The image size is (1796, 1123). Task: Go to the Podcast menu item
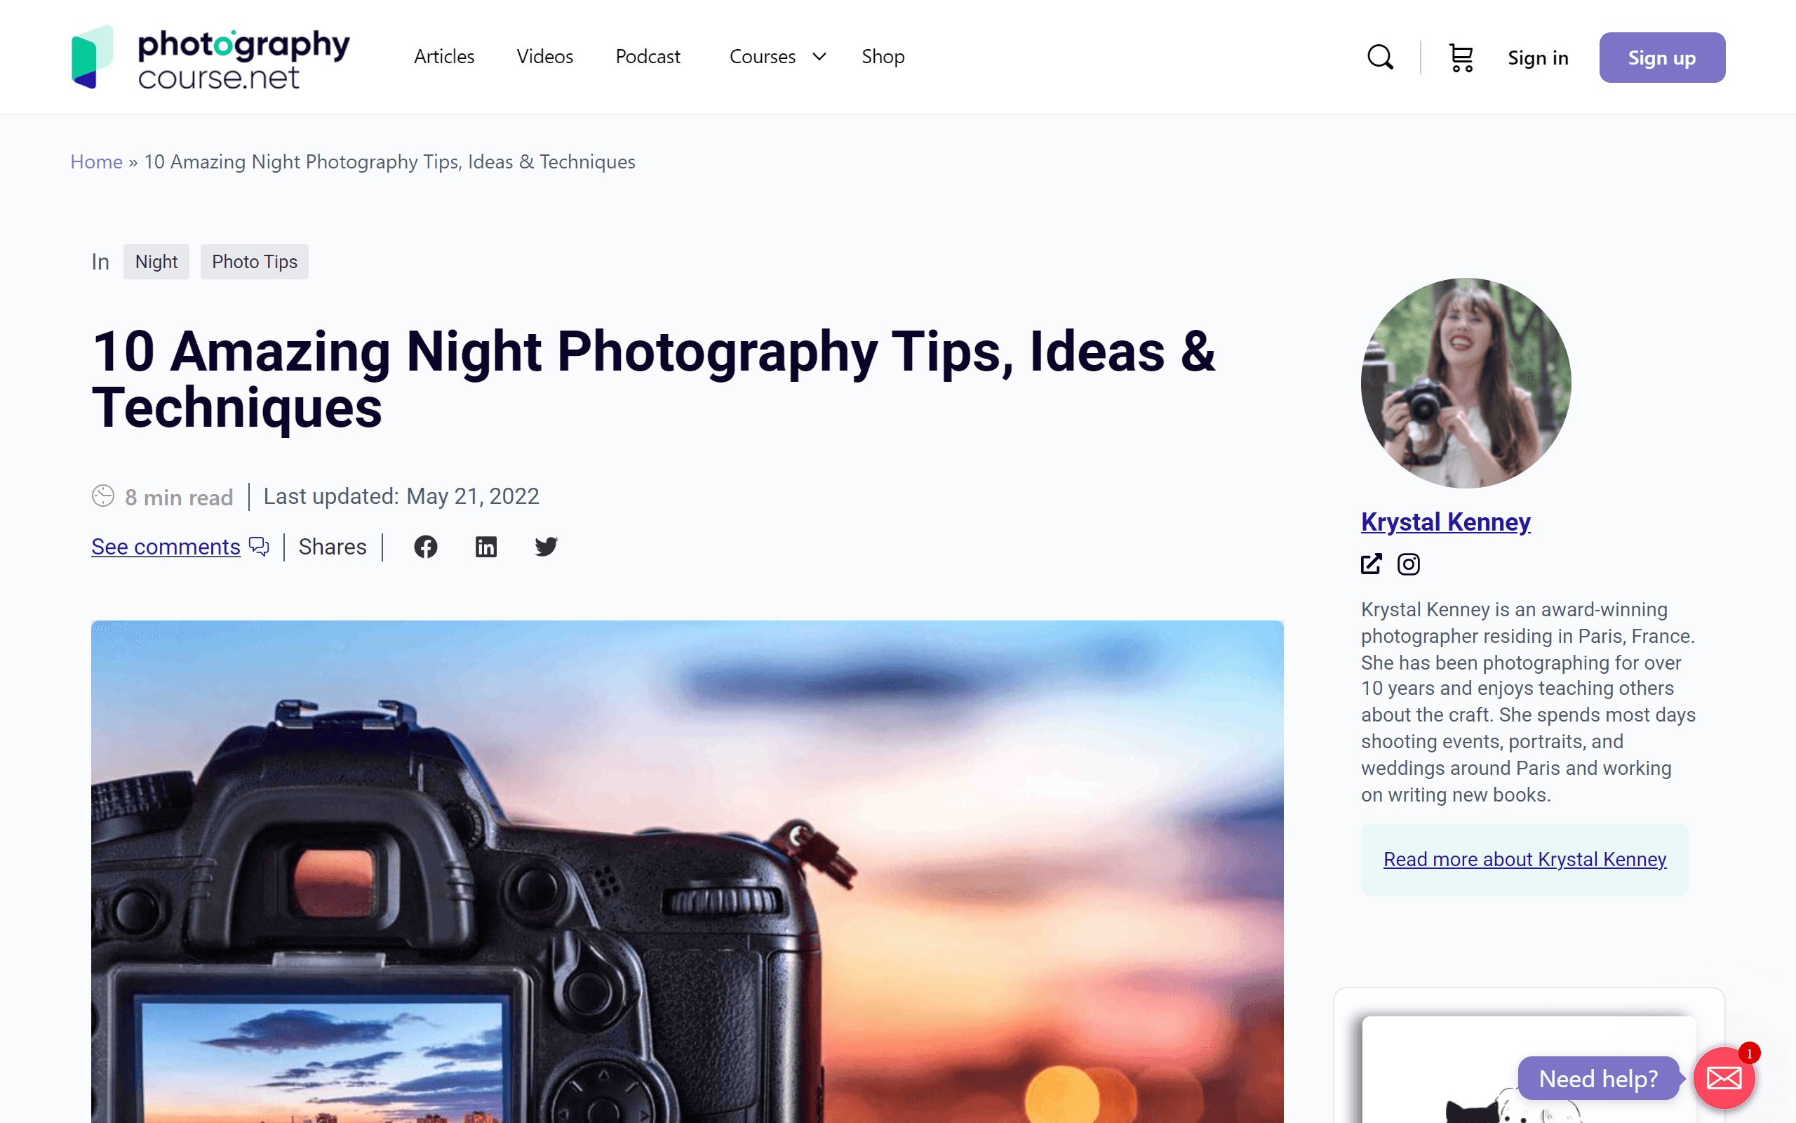tap(647, 56)
